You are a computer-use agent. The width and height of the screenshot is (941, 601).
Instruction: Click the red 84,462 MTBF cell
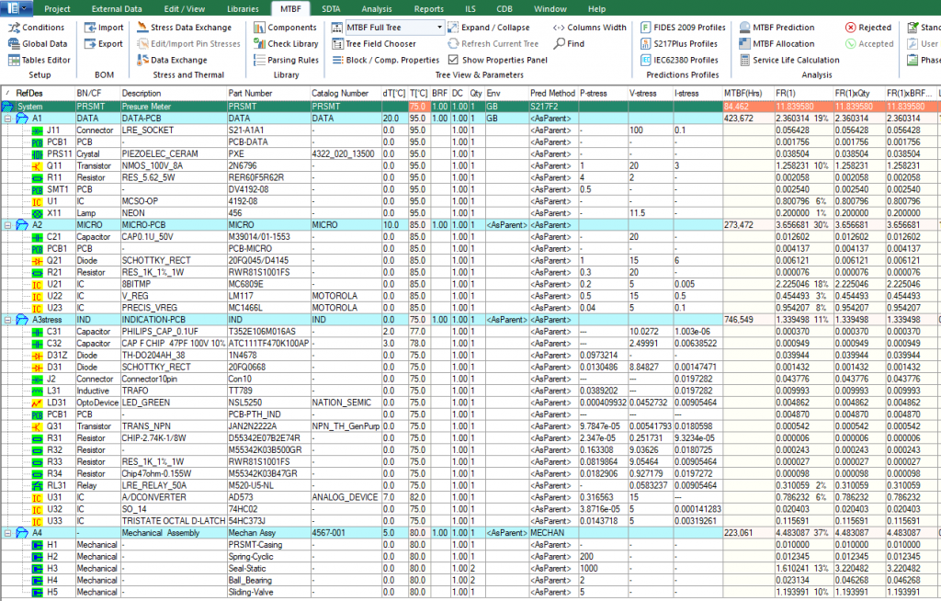point(748,107)
